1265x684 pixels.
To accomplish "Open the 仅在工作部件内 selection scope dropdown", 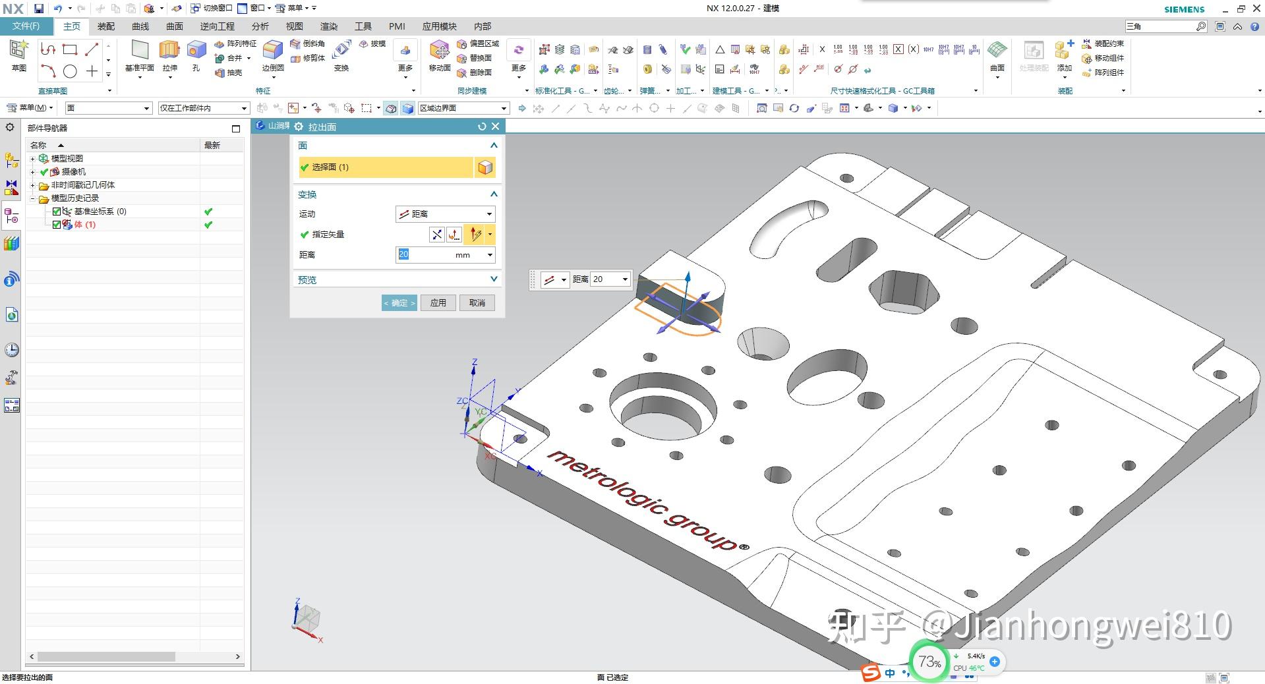I will pyautogui.click(x=204, y=108).
